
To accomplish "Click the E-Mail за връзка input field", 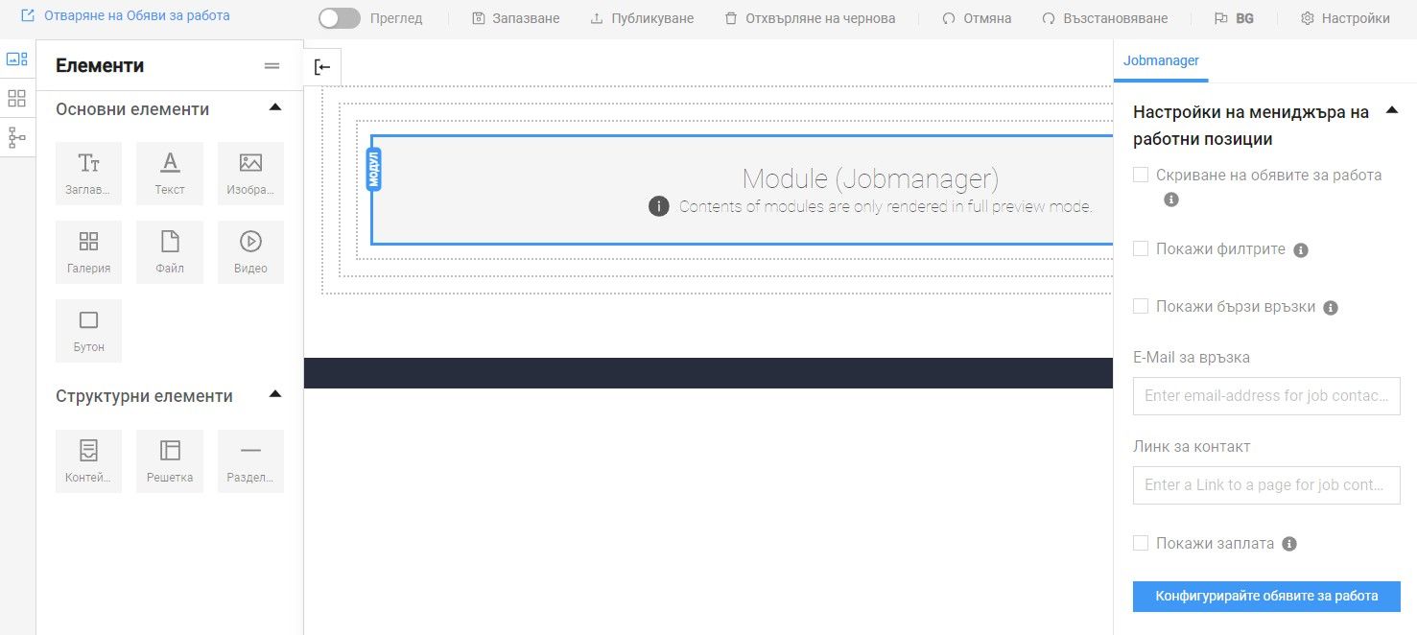I will [x=1266, y=395].
